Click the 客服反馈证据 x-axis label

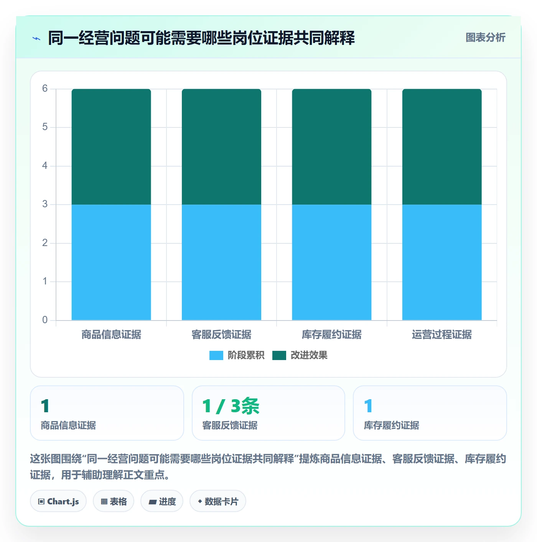[221, 335]
